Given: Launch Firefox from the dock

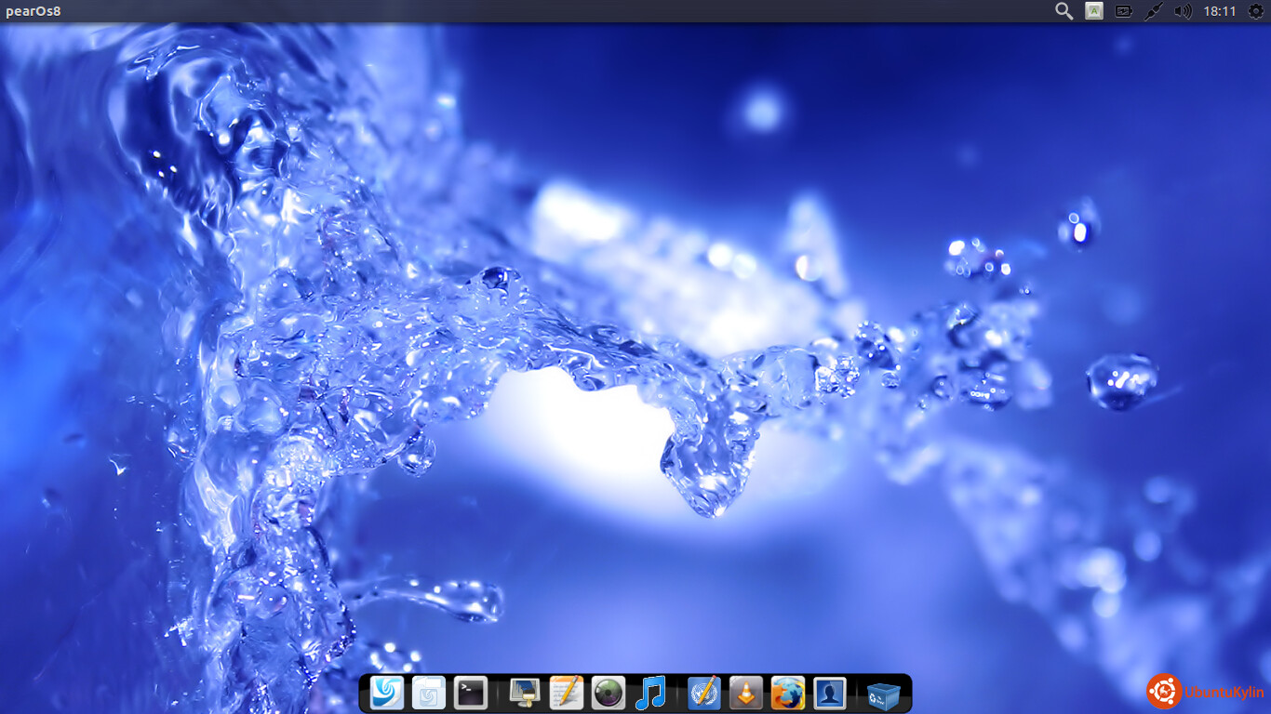Looking at the screenshot, I should click(x=787, y=694).
